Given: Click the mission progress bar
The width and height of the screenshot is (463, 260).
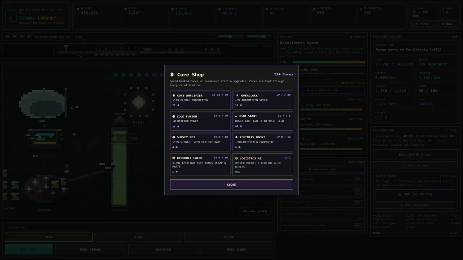Looking at the screenshot, I should [328, 62].
